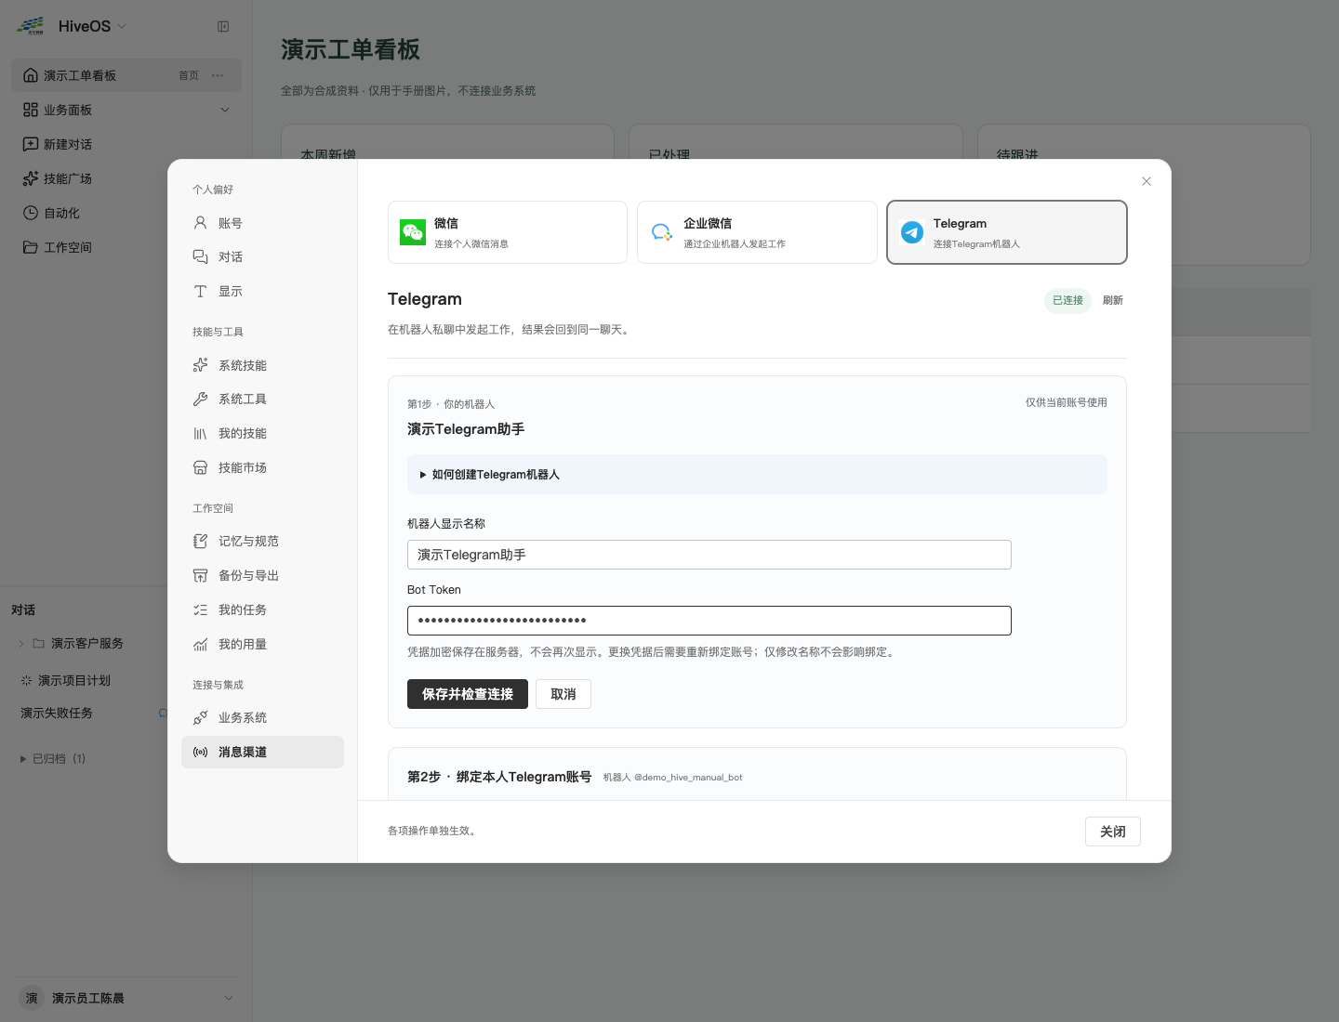Click the 我的任务 checklist icon

coord(200,609)
